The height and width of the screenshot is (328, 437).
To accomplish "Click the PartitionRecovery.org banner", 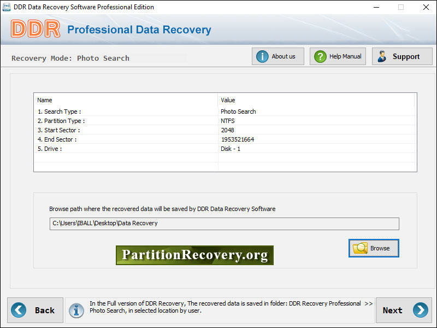I will pyautogui.click(x=194, y=255).
